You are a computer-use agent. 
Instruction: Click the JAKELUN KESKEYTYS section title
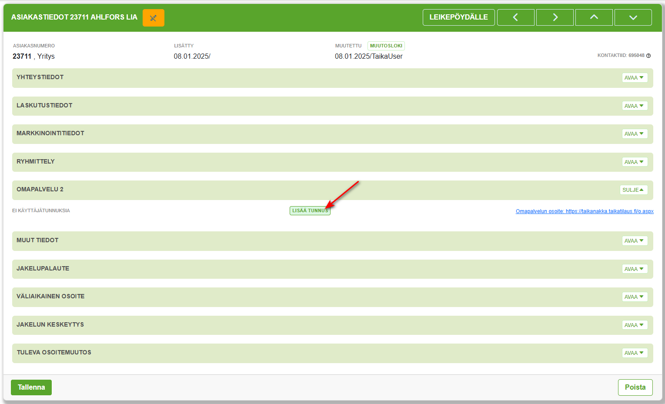coord(50,324)
